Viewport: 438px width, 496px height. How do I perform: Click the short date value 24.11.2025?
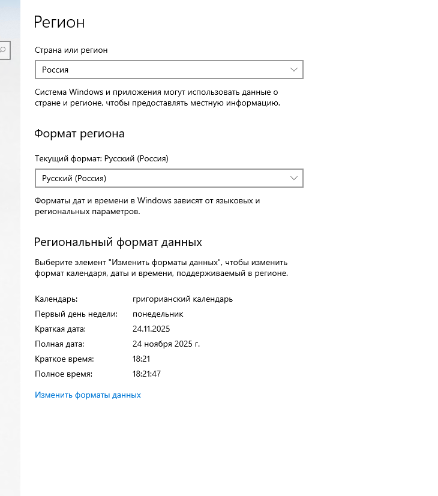coord(152,329)
